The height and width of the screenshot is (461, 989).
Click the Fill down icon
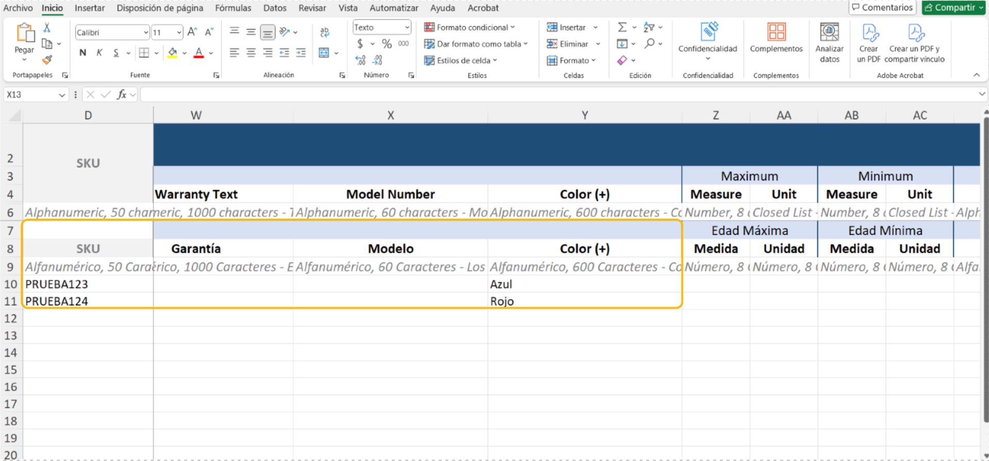pyautogui.click(x=622, y=44)
